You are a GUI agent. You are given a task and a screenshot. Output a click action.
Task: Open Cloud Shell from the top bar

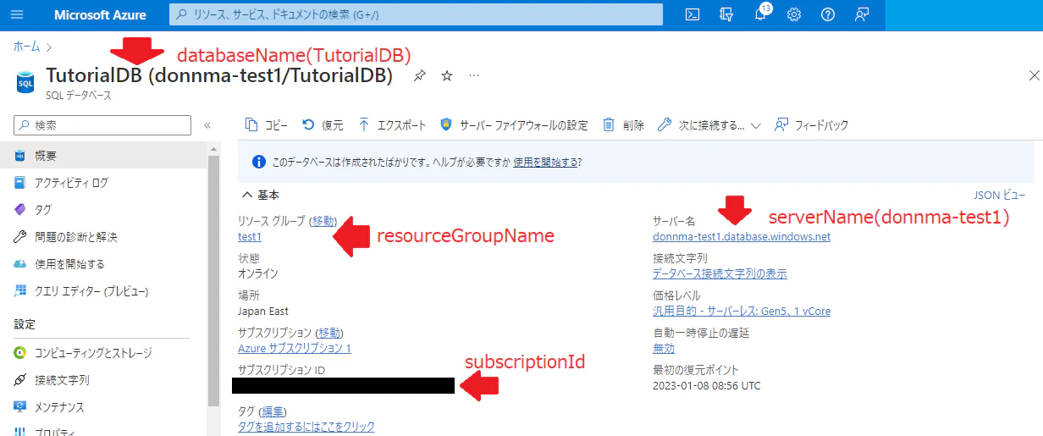pyautogui.click(x=692, y=14)
